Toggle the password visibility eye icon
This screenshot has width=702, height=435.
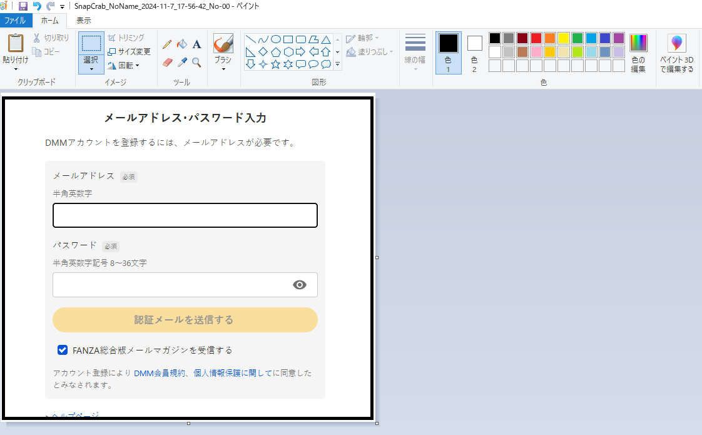300,285
